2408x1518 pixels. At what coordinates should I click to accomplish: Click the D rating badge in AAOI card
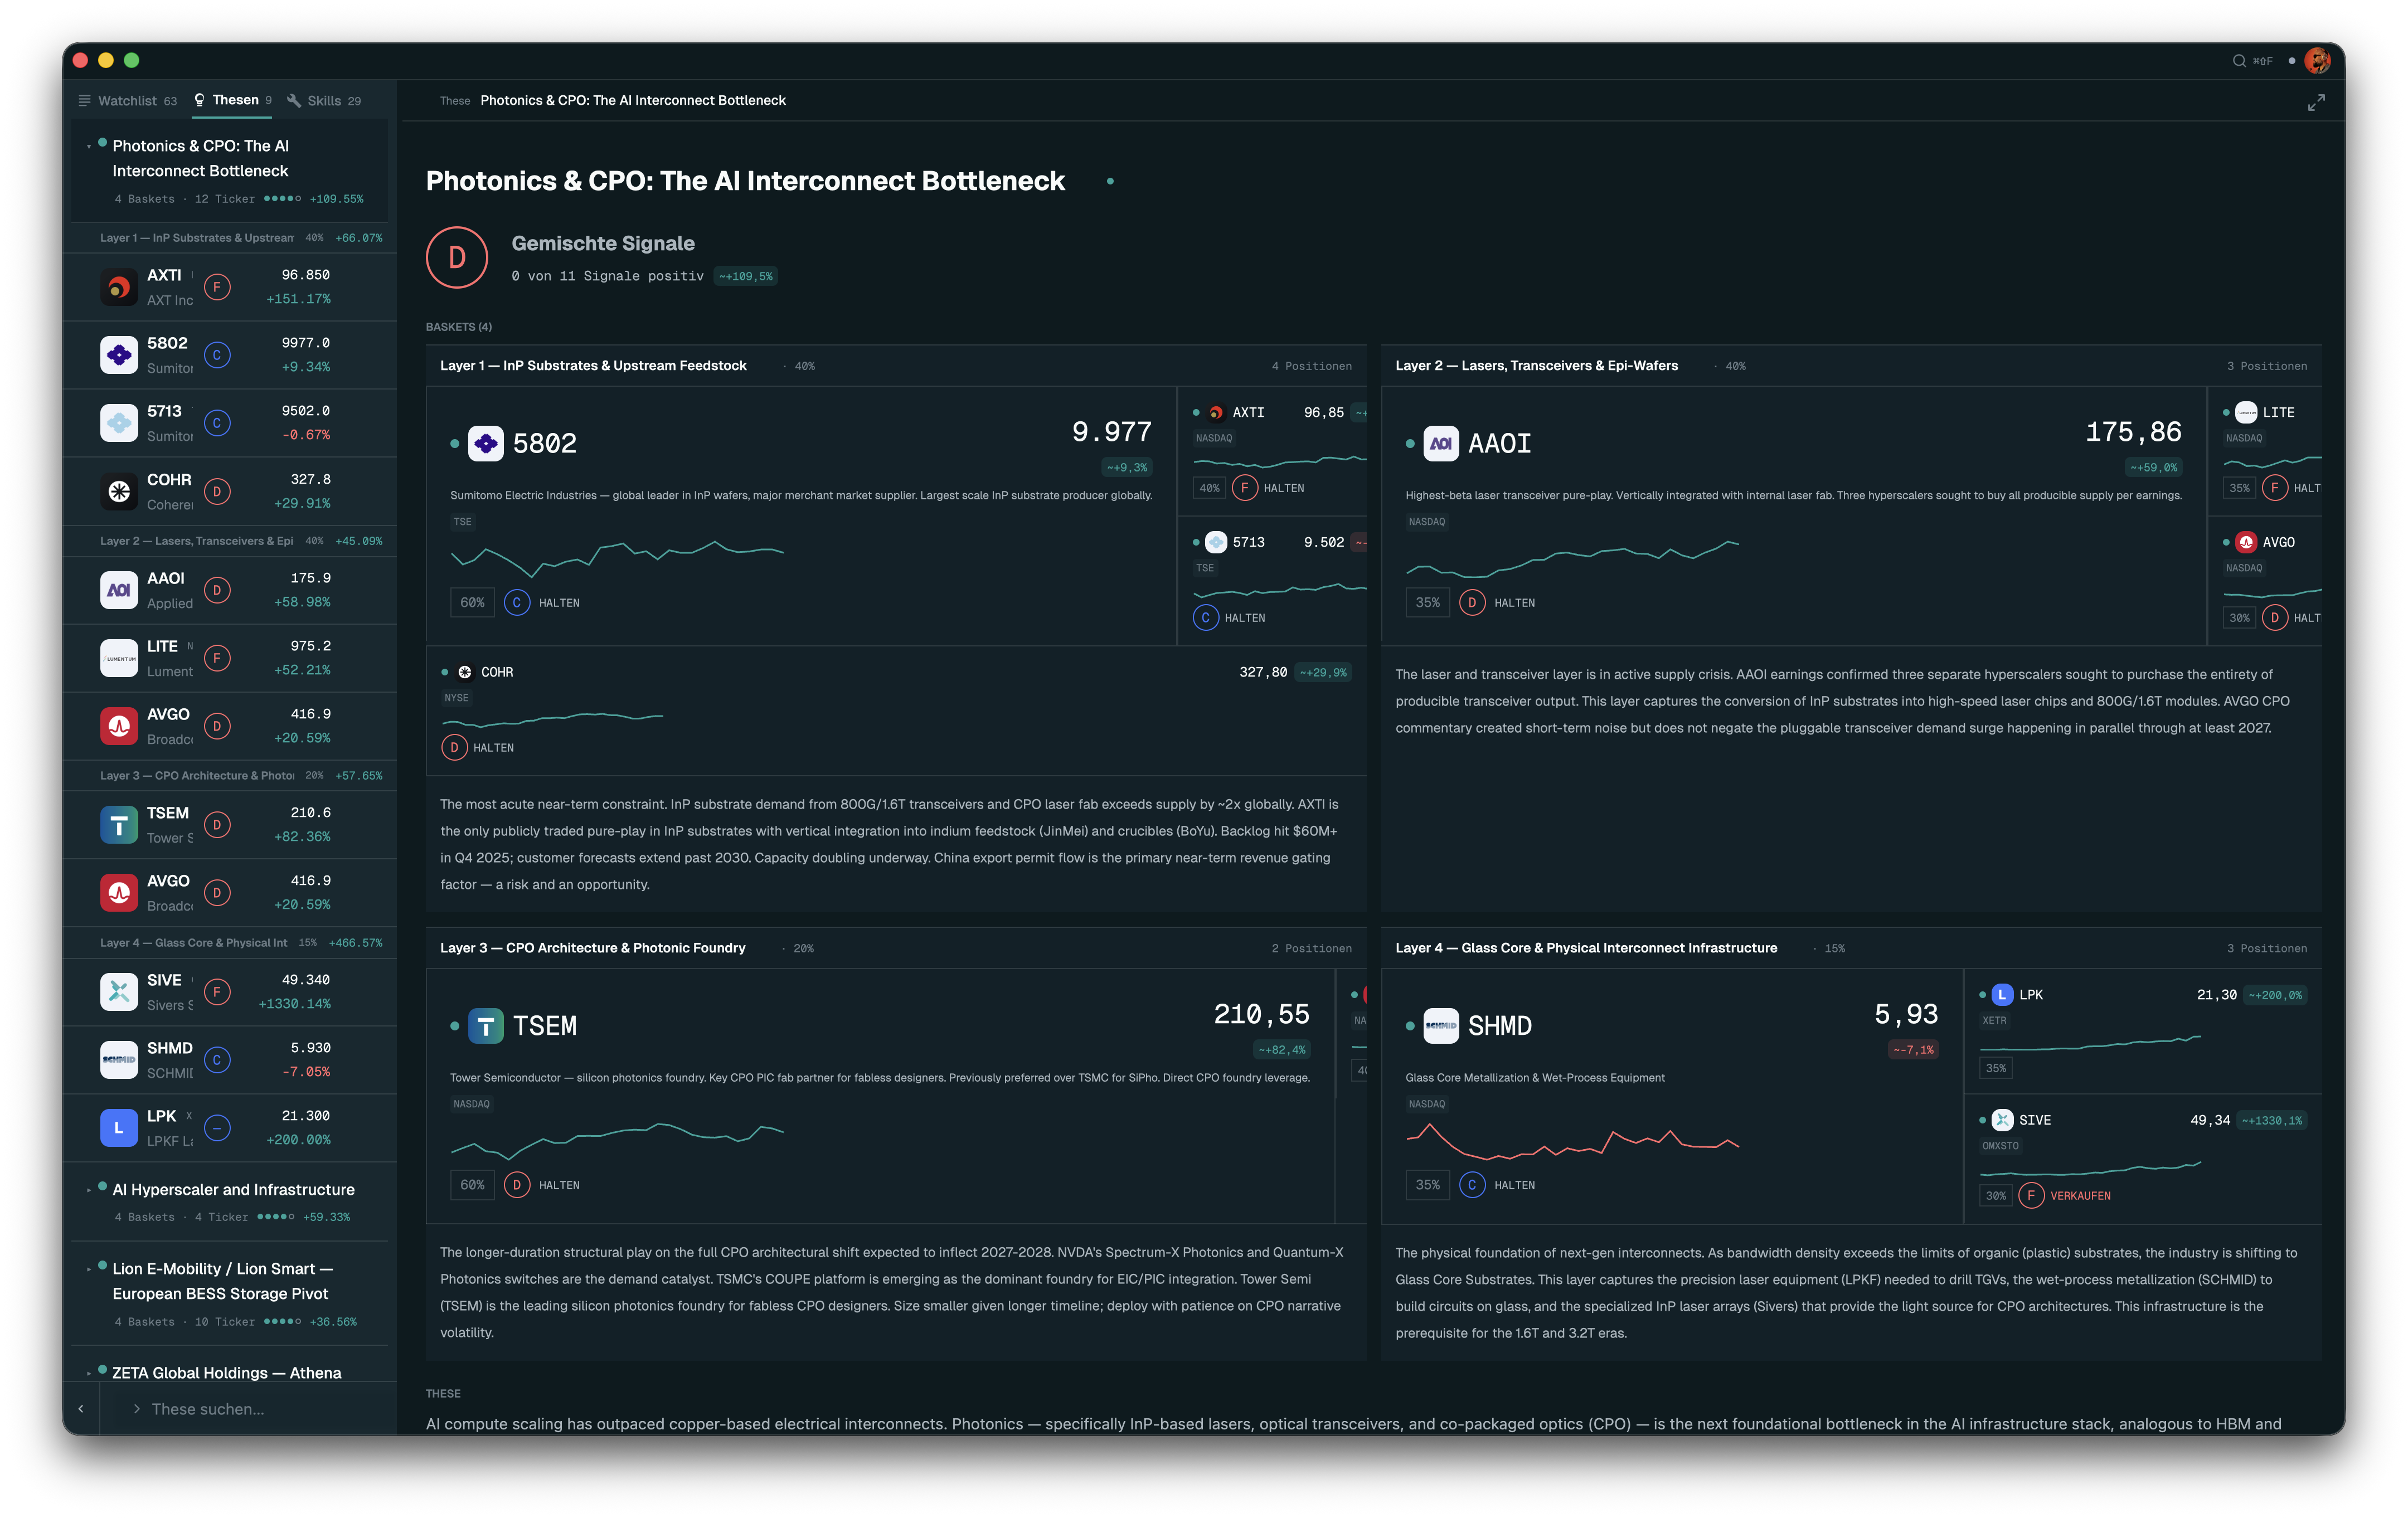pyautogui.click(x=1472, y=603)
